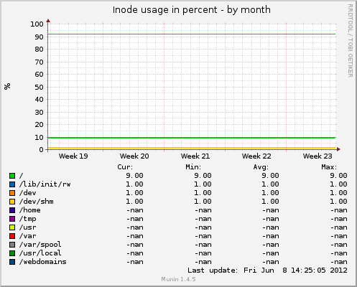The height and width of the screenshot is (287, 357).
Task: Click the yellow line at 1 percent
Action: point(192,148)
